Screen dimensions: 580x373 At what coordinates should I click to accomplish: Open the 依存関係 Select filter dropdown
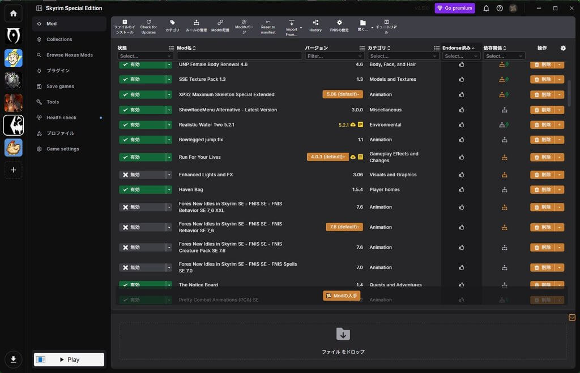[x=504, y=56]
